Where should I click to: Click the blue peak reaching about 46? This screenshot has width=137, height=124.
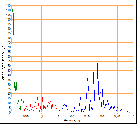[x=94, y=70]
